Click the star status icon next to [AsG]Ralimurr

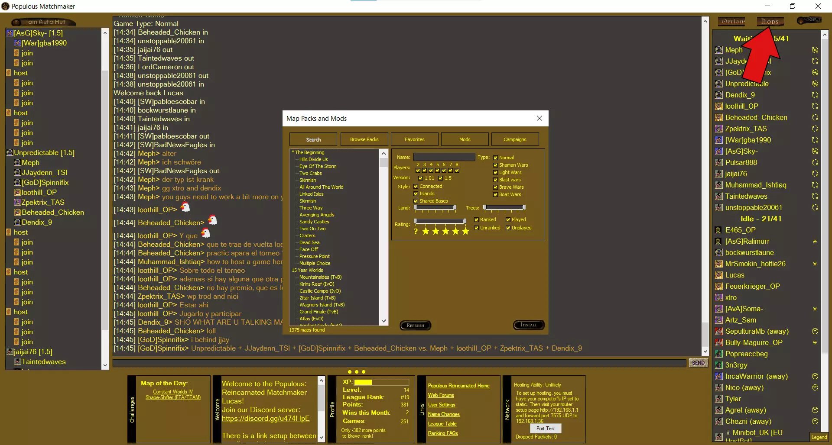(x=815, y=242)
